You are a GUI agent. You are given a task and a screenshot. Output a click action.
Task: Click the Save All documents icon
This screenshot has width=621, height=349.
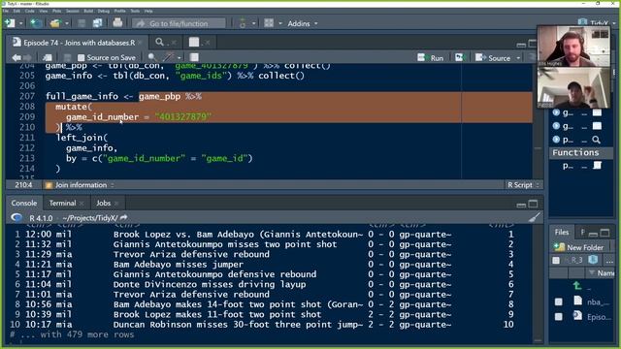[97, 23]
